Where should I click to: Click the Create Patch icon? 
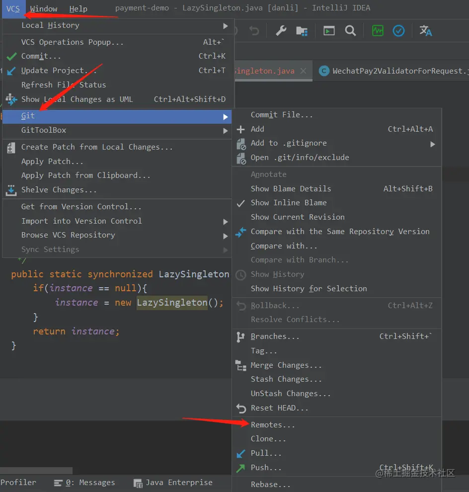coord(11,148)
